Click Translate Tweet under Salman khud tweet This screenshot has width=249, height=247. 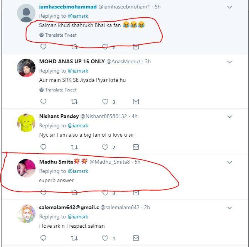coord(61,35)
